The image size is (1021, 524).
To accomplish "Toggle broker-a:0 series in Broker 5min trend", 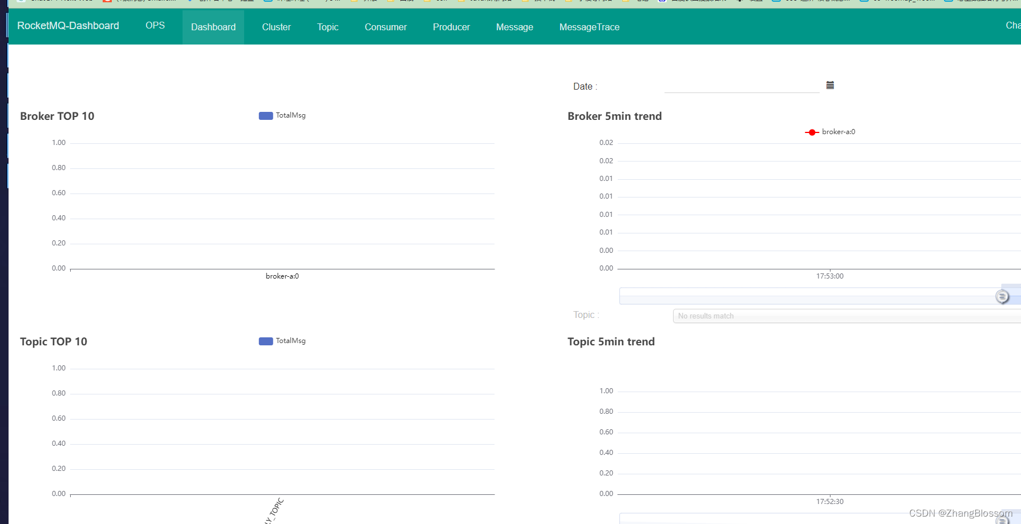I will point(830,132).
